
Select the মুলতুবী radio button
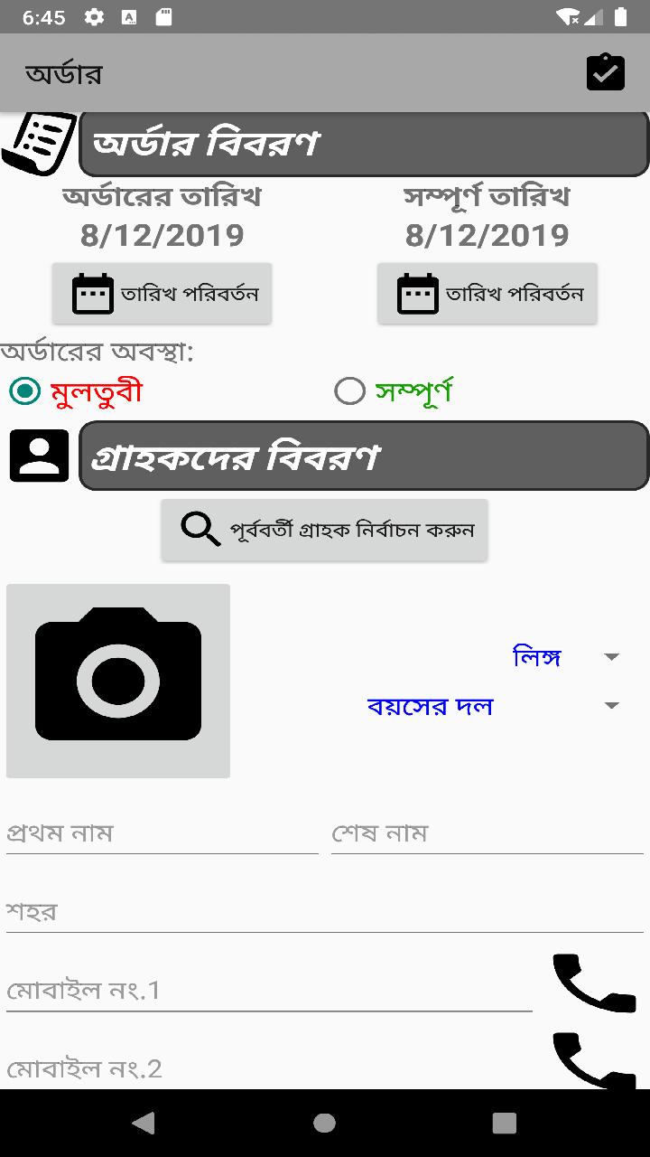coord(24,391)
